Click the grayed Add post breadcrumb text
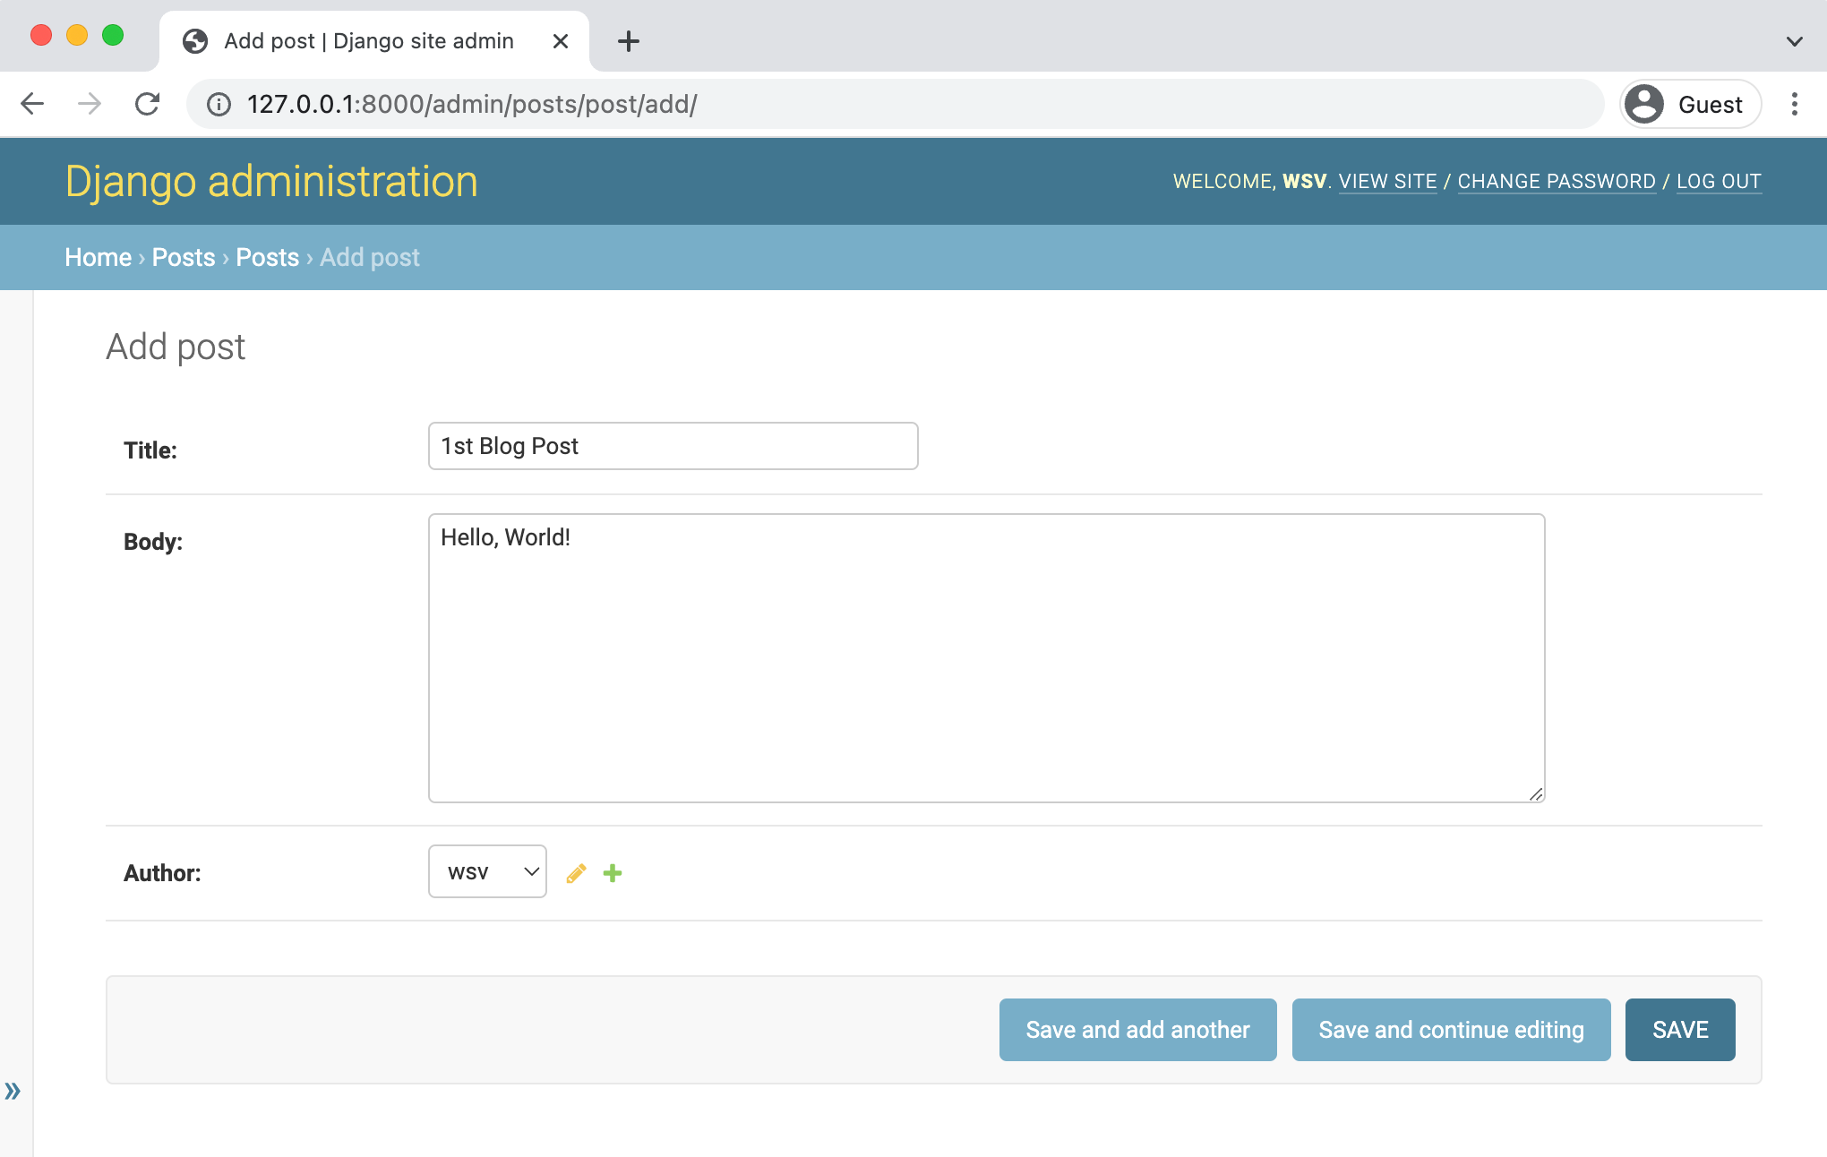This screenshot has width=1827, height=1157. pos(370,257)
